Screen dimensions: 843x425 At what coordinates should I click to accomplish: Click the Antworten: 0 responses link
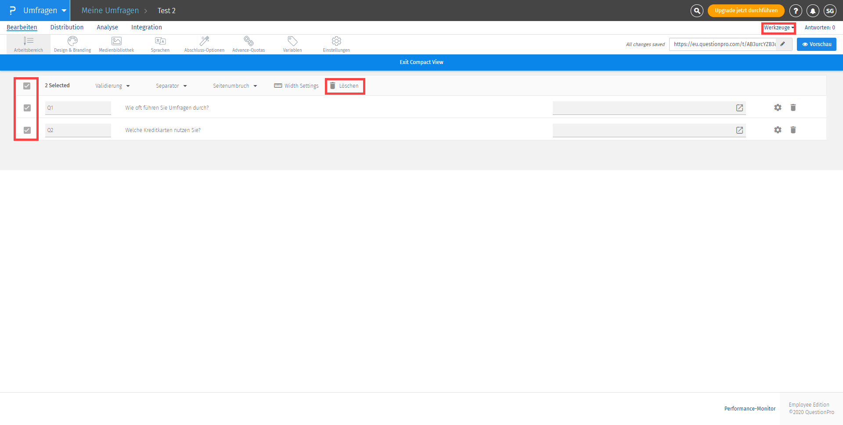(820, 28)
